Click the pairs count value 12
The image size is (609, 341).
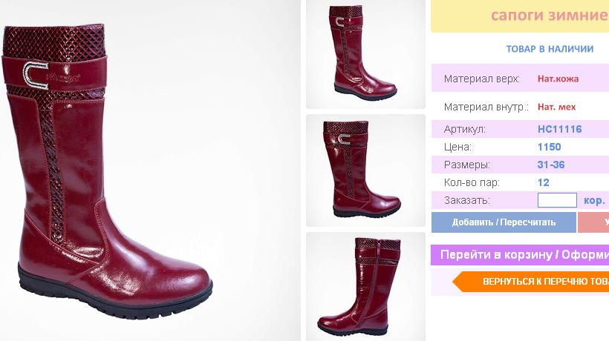pyautogui.click(x=544, y=182)
